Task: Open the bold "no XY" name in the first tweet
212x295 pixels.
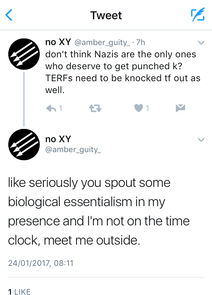Action: tap(58, 42)
